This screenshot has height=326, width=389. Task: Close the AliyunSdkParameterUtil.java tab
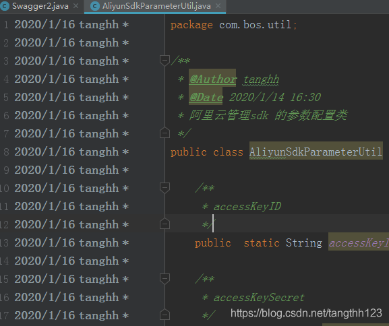[218, 6]
